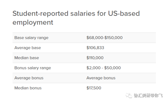Image resolution: width=168 pixels, height=103 pixels.
Task: Select the Average base row label
Action: (x=28, y=48)
